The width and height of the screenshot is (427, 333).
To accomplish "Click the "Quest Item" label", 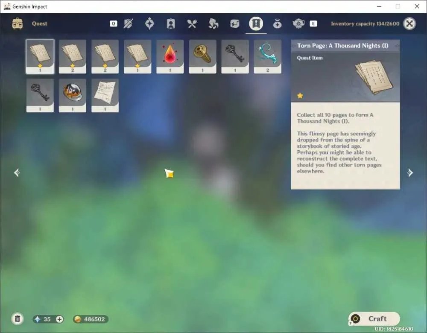I will pyautogui.click(x=310, y=58).
